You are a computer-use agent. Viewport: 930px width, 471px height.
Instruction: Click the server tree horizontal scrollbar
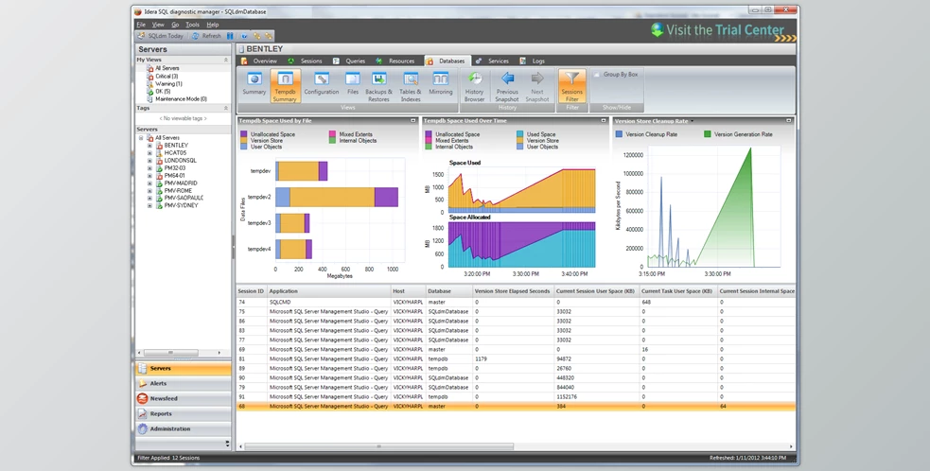coord(171,353)
